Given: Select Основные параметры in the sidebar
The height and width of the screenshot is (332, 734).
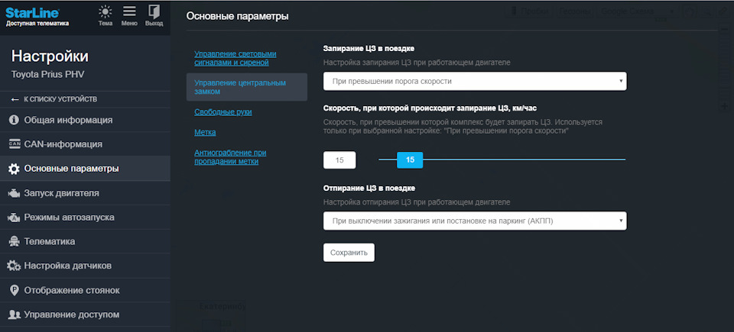Looking at the screenshot, I should tap(85, 169).
